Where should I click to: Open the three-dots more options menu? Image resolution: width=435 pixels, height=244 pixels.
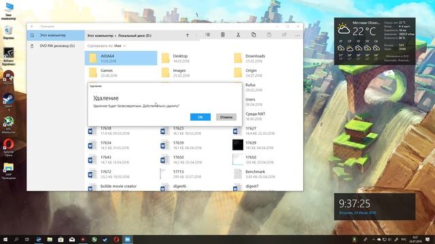coord(298,35)
